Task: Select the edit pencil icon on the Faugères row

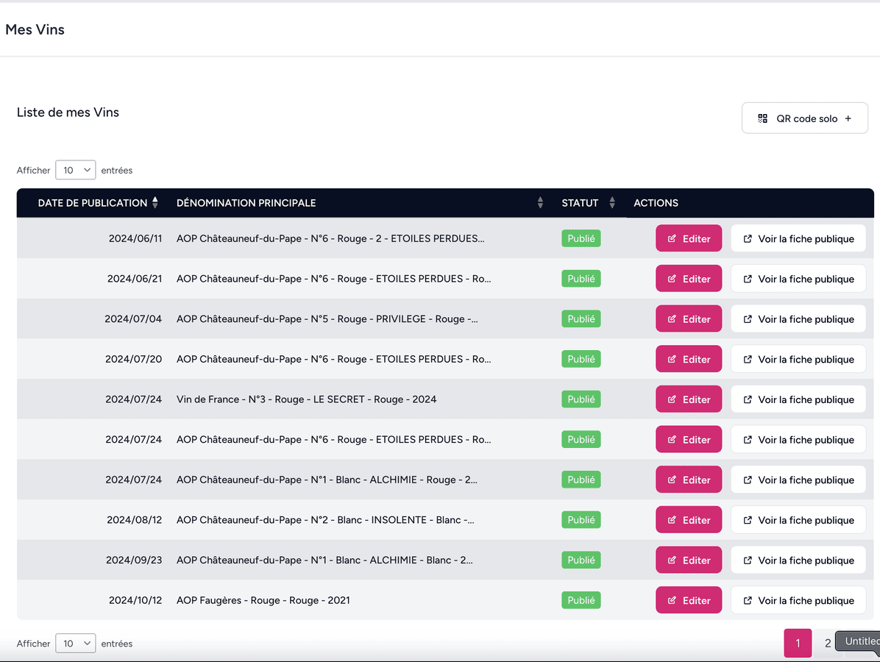Action: click(x=672, y=599)
